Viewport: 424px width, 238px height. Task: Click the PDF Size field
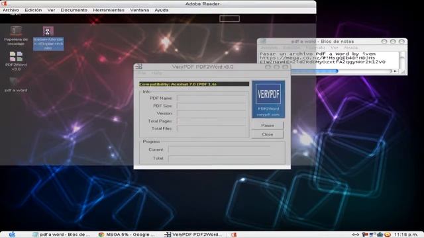(x=212, y=106)
